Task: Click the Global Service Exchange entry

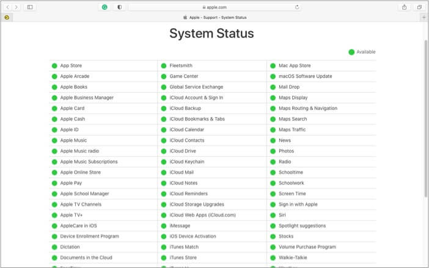Action: click(x=196, y=87)
